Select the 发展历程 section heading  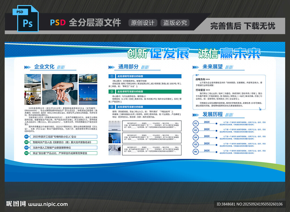[212, 114]
